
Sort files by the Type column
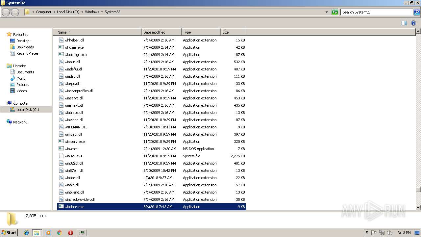point(201,32)
